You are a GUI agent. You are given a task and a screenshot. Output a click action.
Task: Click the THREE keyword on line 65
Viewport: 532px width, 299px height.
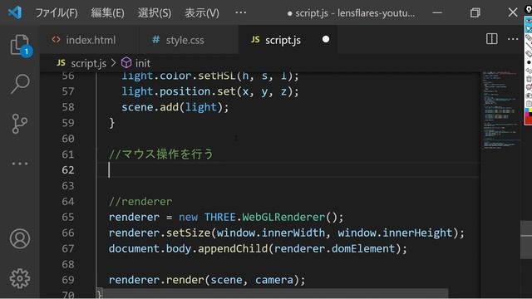(x=219, y=217)
